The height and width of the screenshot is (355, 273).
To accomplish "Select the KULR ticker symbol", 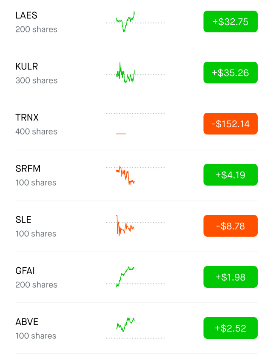I will tap(27, 66).
